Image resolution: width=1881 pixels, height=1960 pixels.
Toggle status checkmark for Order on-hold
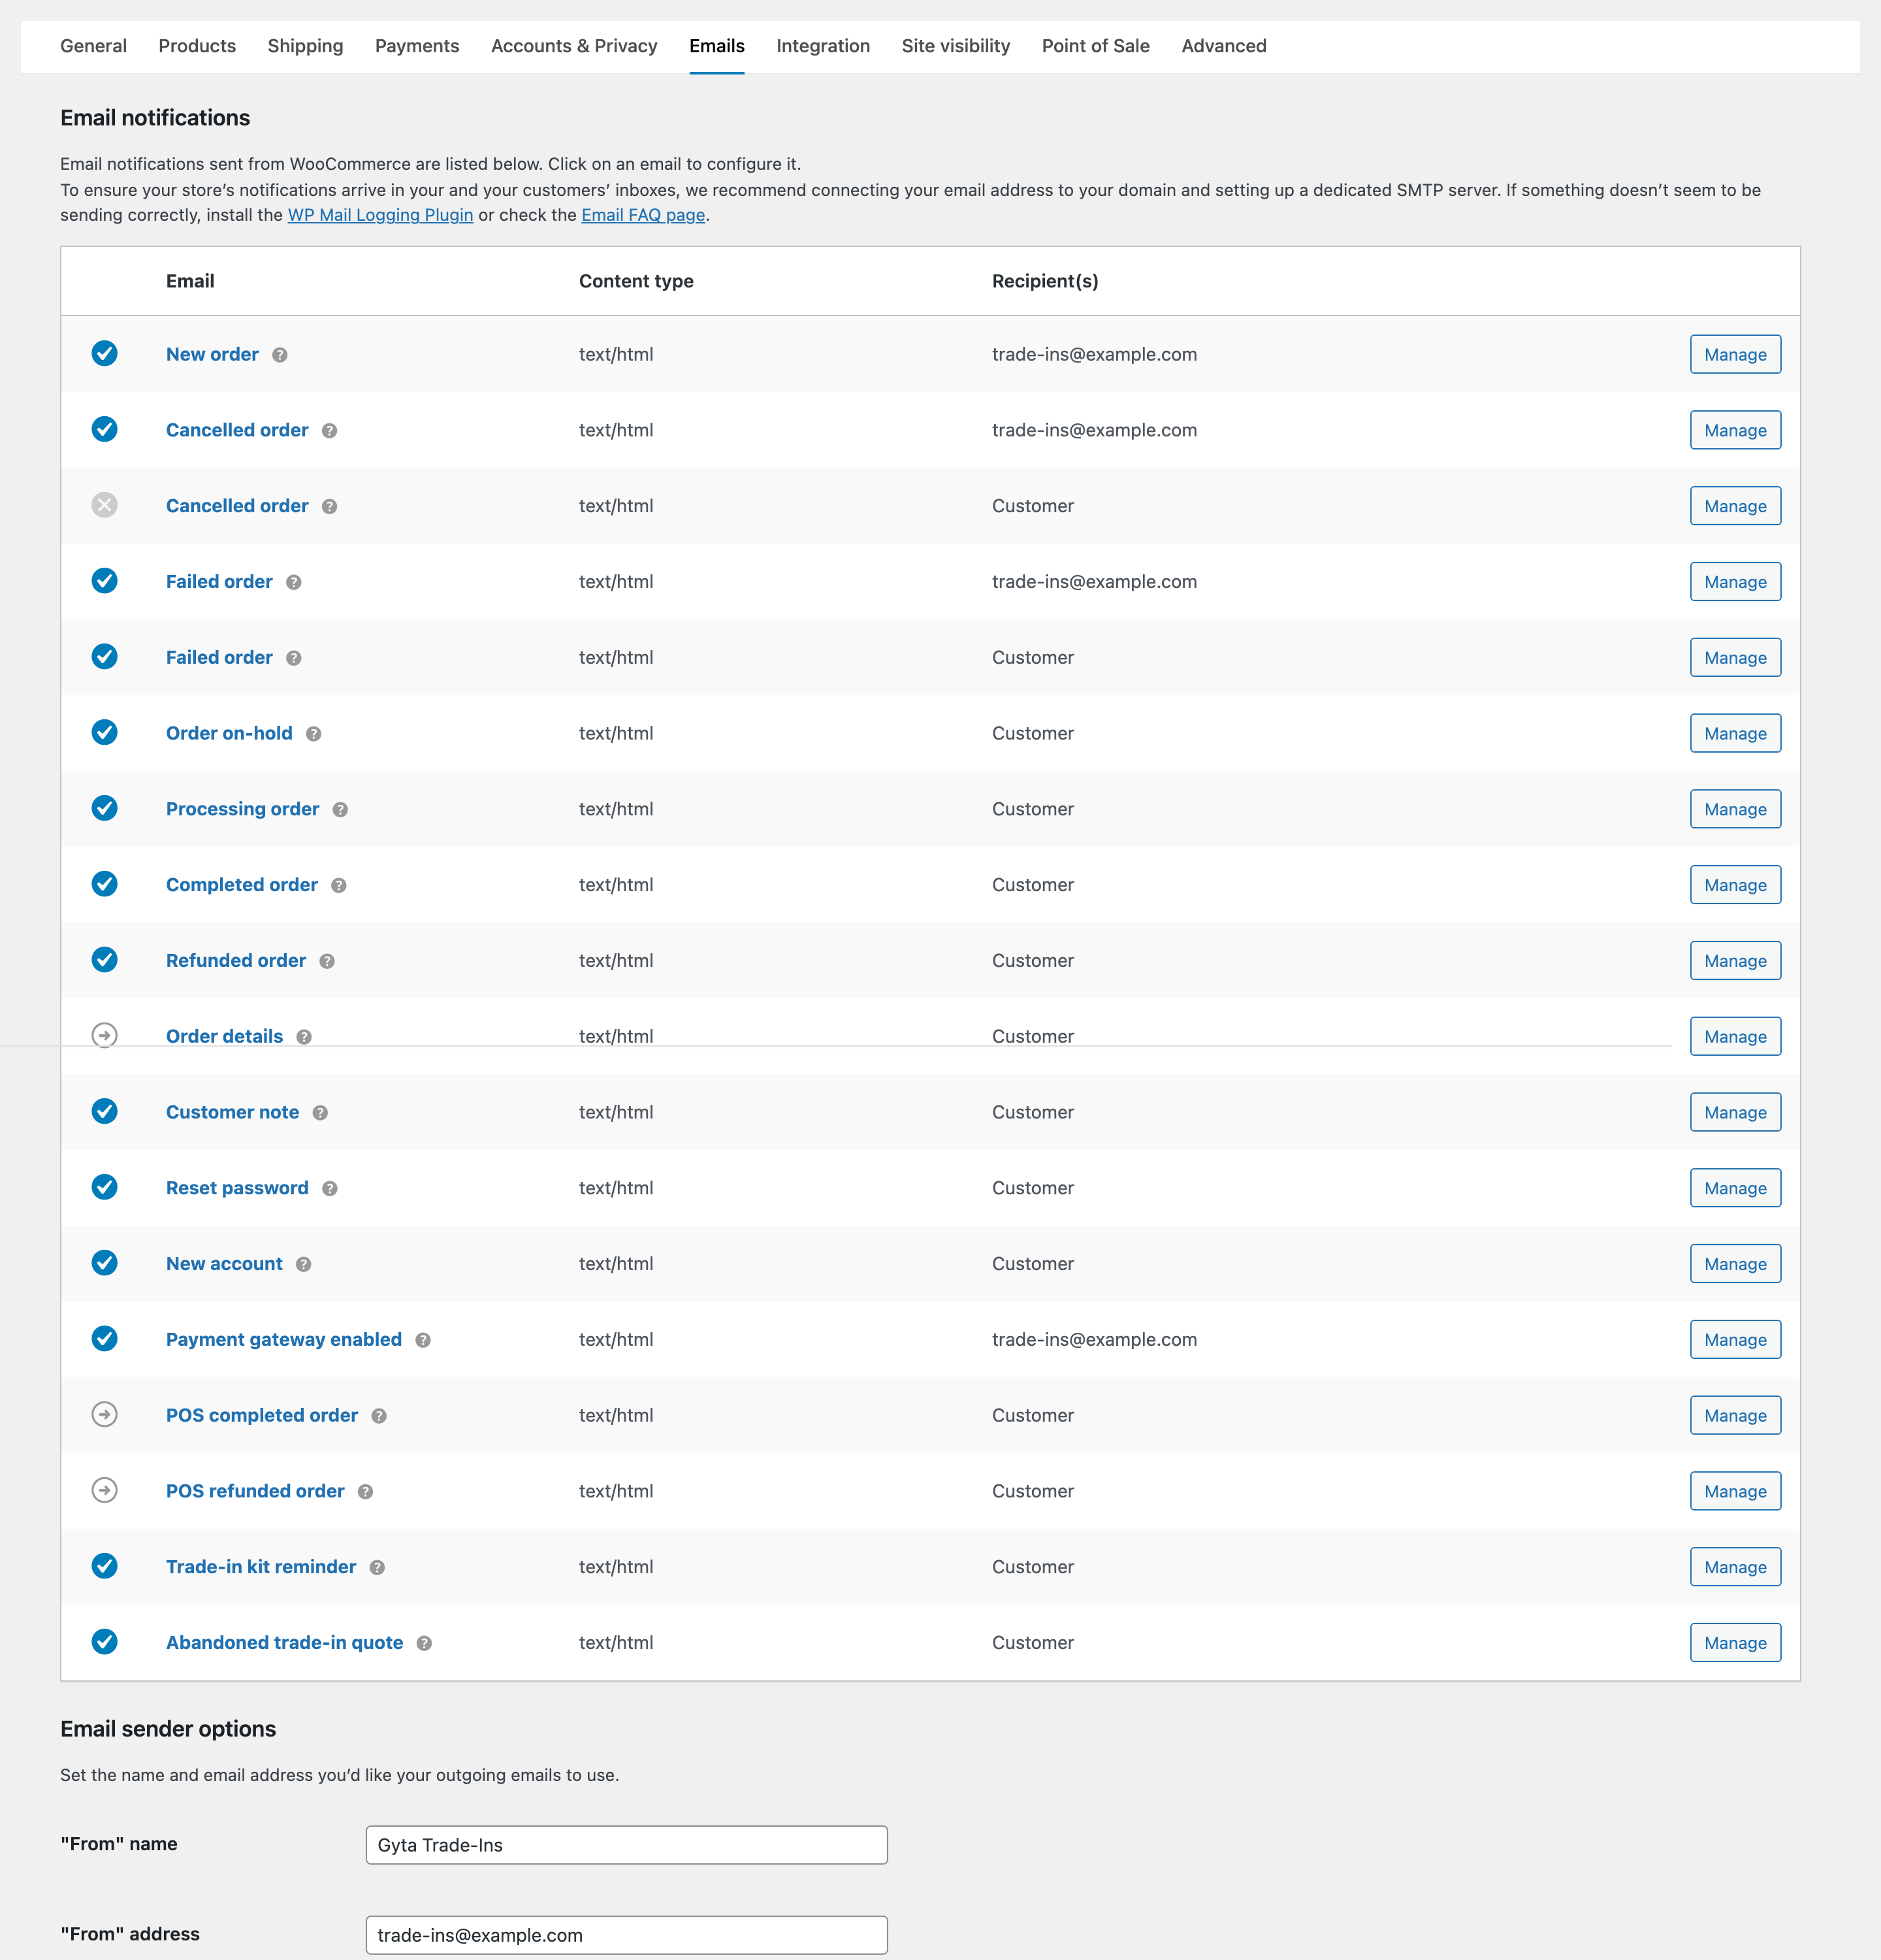(x=105, y=733)
